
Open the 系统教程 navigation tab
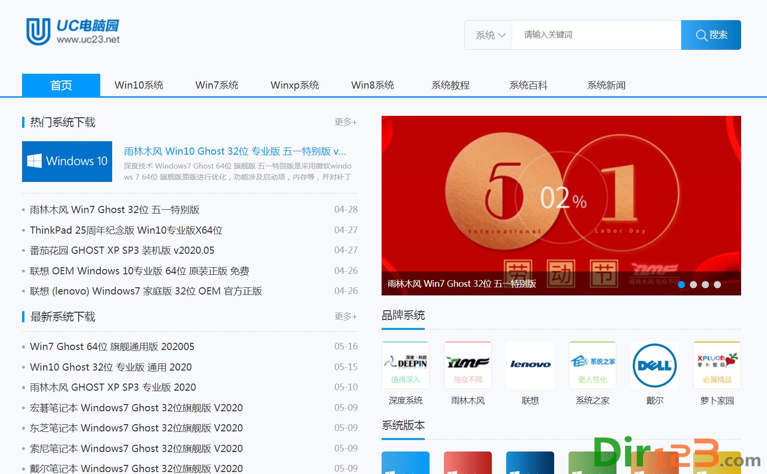click(451, 85)
